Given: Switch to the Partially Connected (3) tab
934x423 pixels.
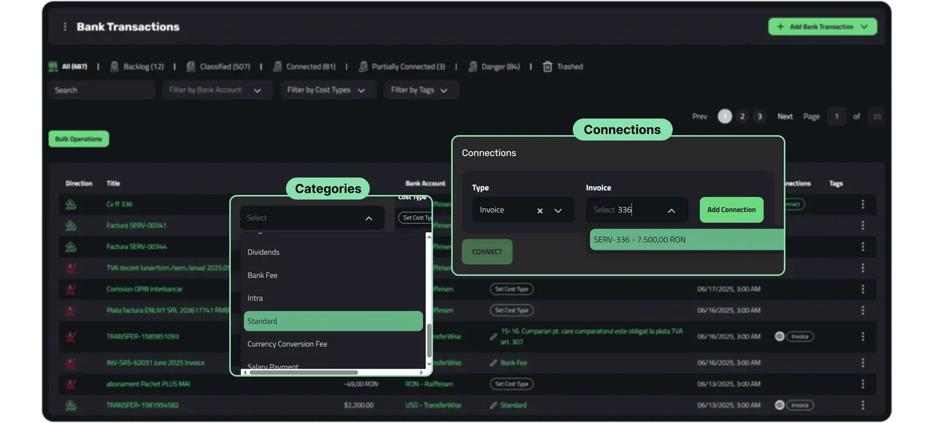Looking at the screenshot, I should (402, 67).
